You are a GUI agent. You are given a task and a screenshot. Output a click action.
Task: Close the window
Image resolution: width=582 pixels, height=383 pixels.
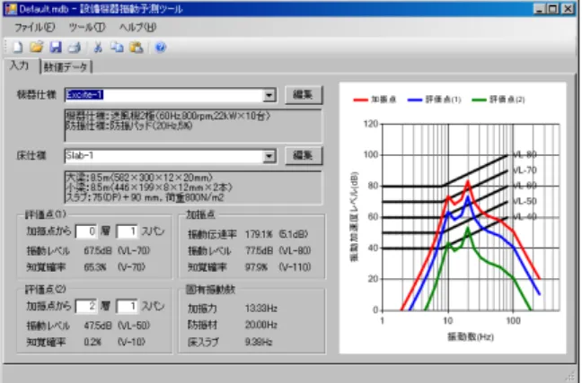point(568,9)
